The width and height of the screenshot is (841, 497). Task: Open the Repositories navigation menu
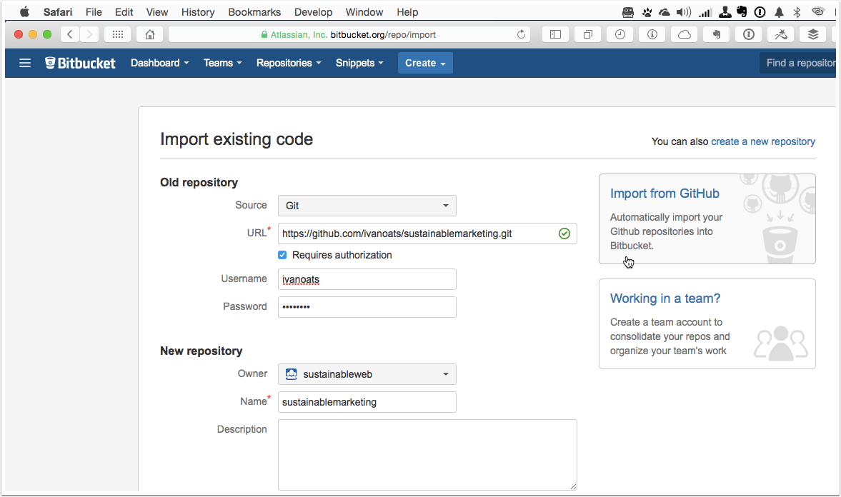289,63
